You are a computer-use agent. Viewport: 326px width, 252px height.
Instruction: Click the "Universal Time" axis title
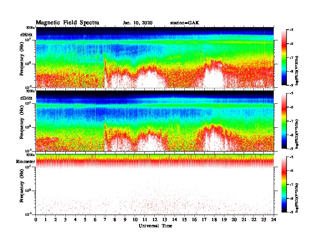point(155,226)
